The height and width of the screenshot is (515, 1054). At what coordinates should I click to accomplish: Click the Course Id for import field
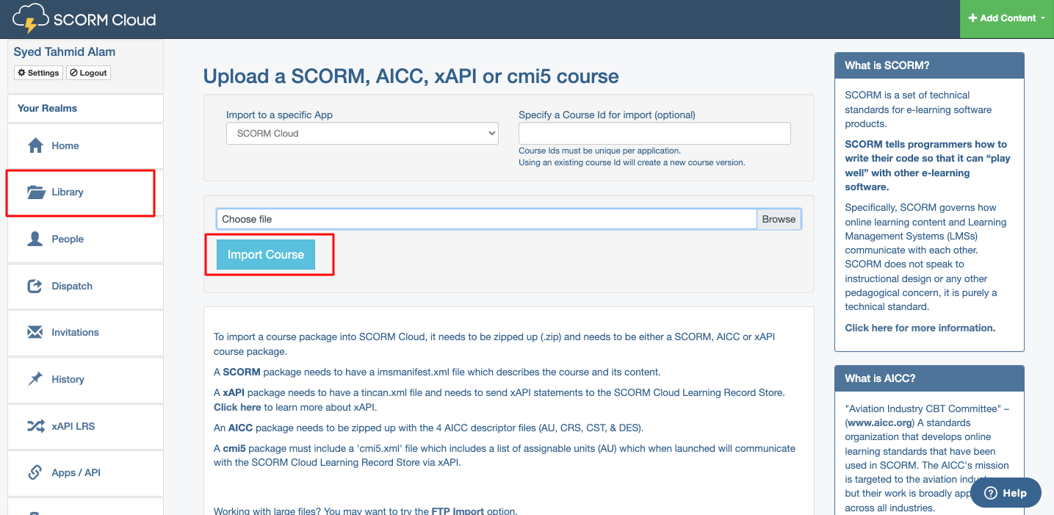(x=654, y=134)
